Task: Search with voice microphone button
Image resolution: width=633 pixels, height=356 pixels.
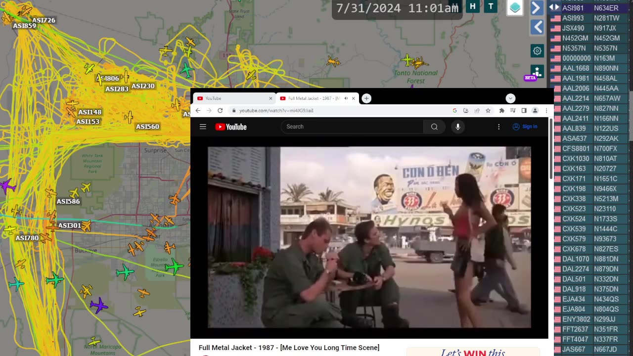Action: click(x=458, y=127)
